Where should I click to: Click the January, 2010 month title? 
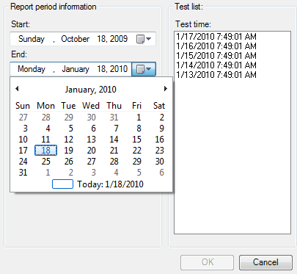tap(91, 90)
